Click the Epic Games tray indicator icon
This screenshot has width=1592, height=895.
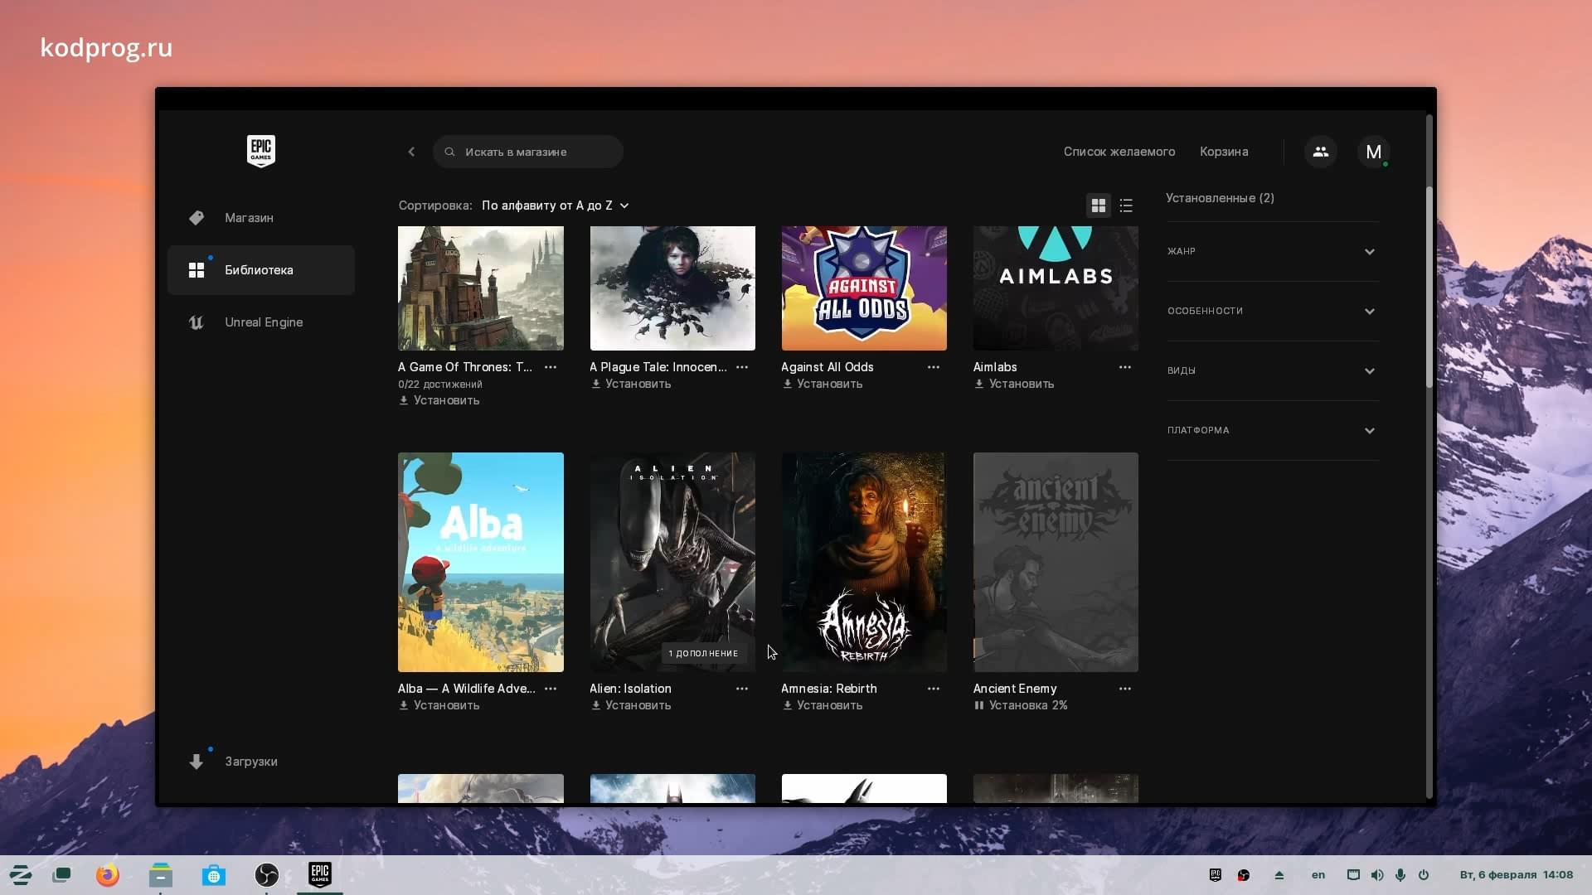tap(1216, 875)
